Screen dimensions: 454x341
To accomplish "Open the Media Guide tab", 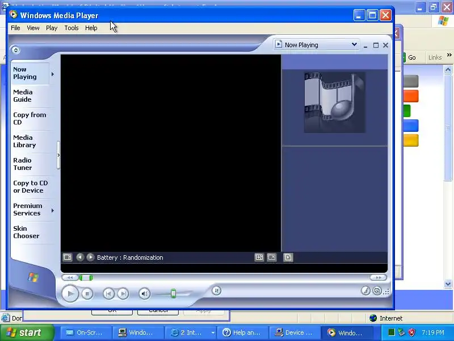I will (x=32, y=96).
